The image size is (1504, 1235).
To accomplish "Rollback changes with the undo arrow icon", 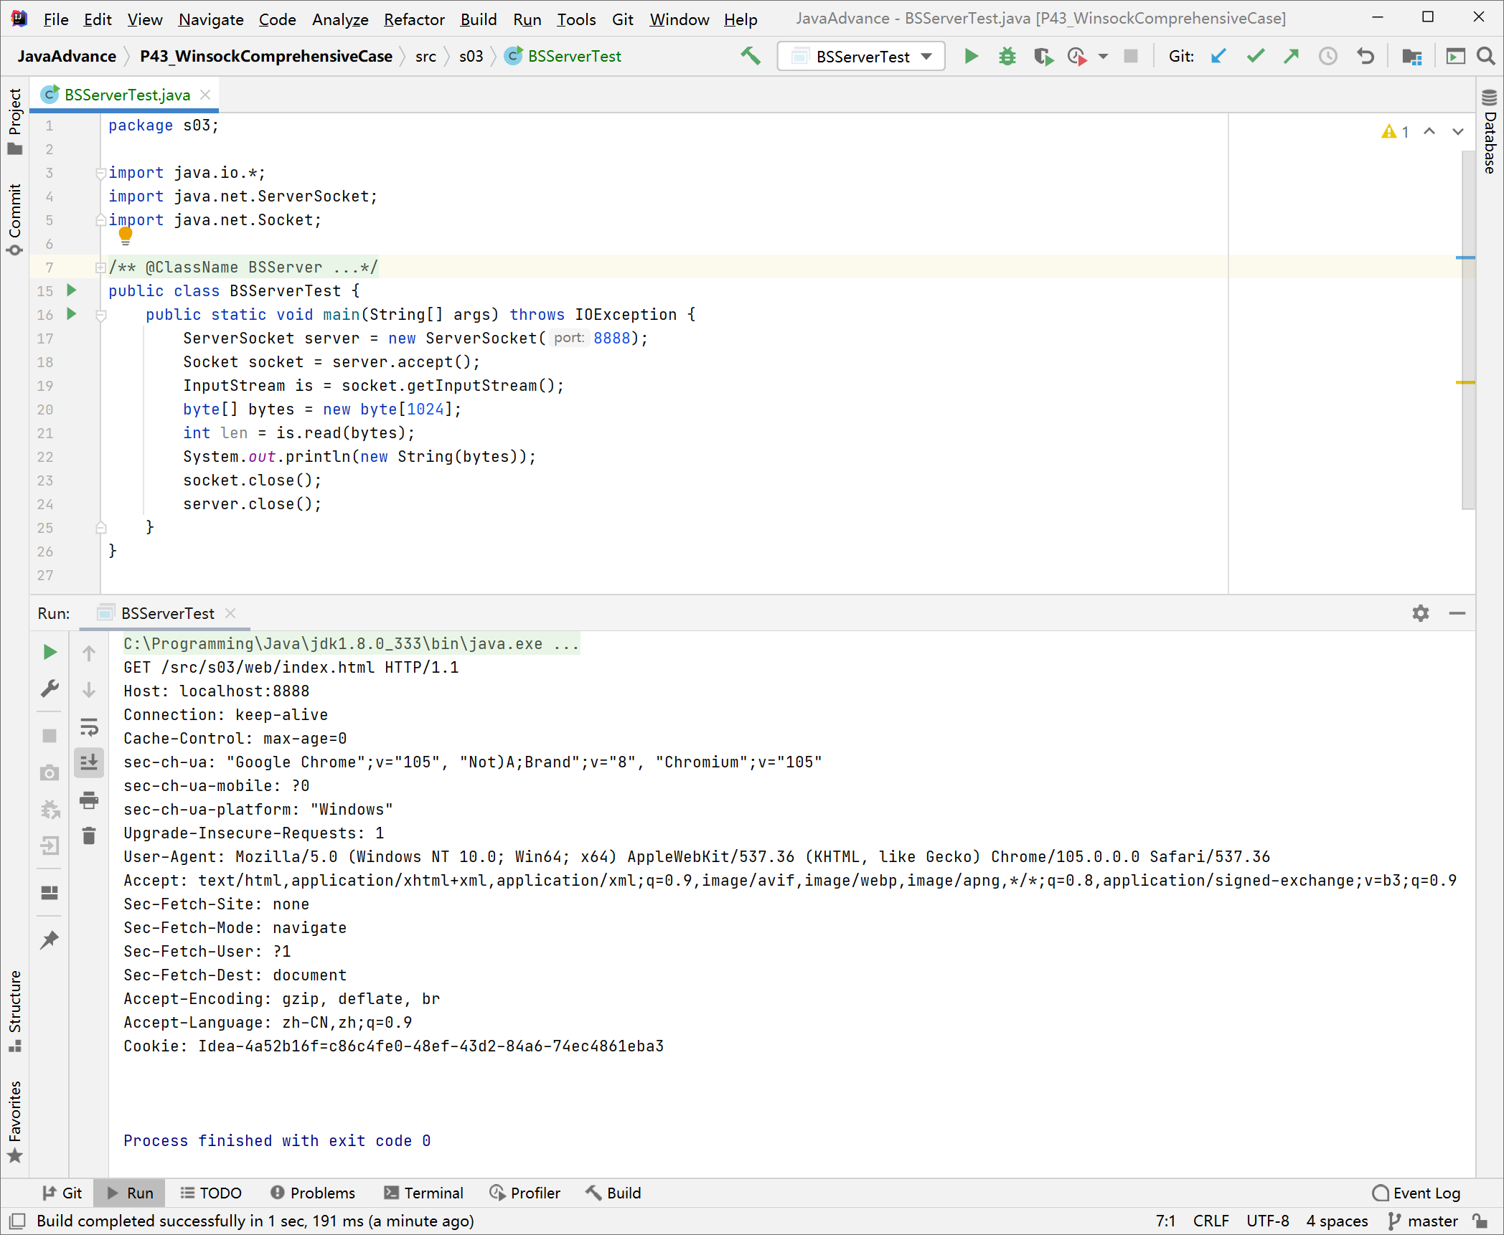I will [1366, 56].
